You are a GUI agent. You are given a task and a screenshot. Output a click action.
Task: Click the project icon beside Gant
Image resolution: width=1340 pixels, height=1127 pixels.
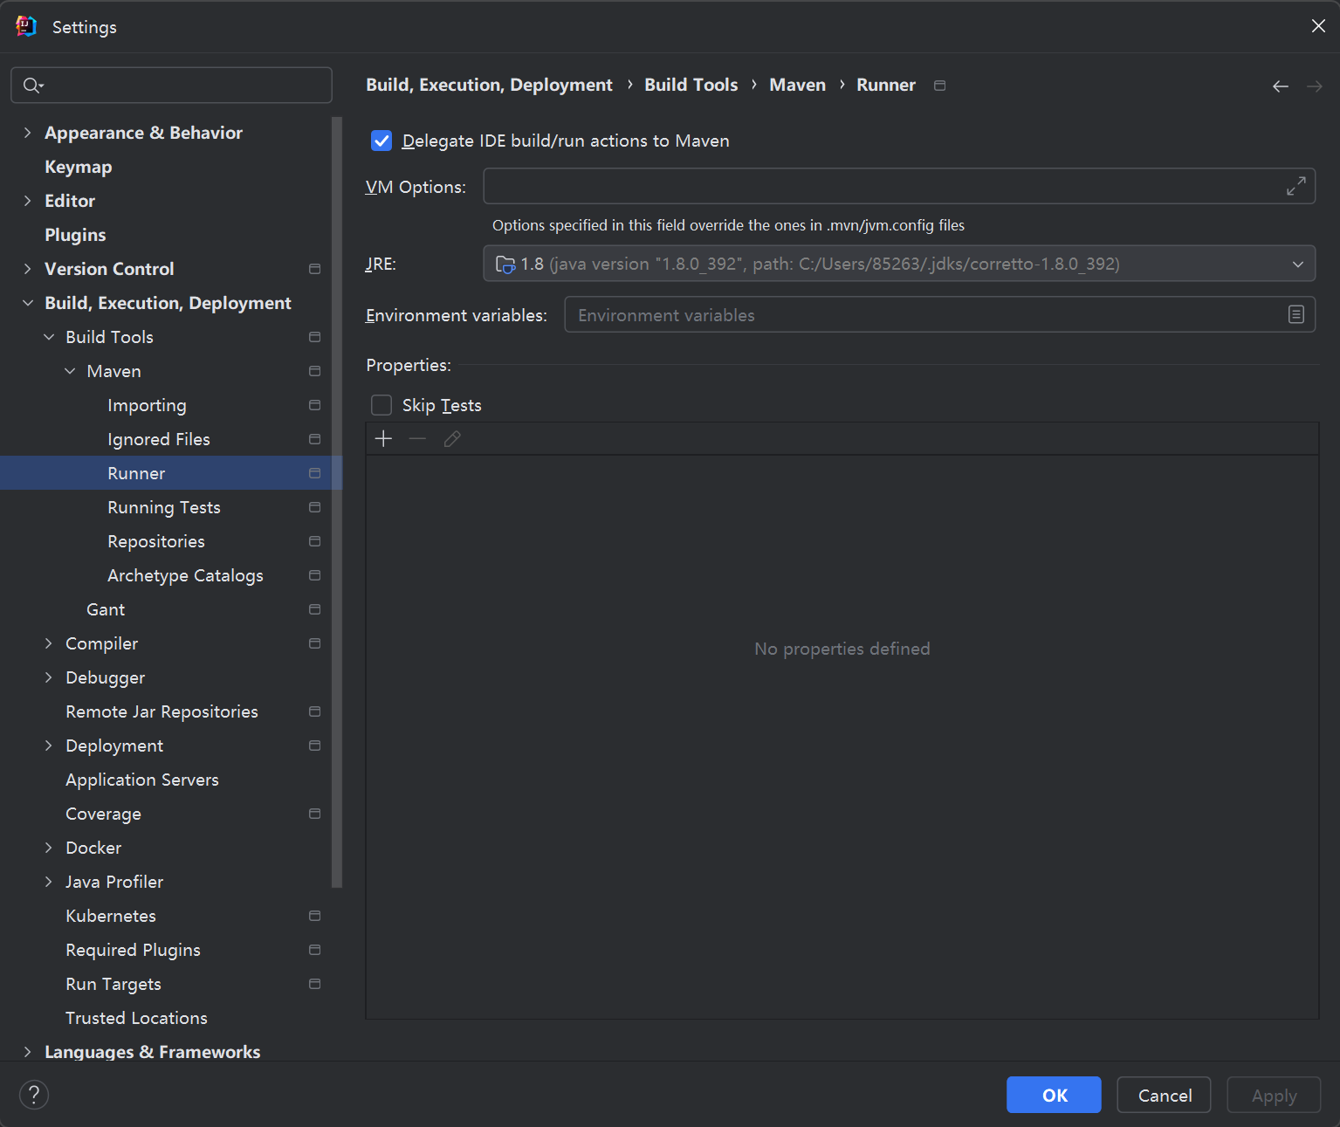[x=314, y=609]
